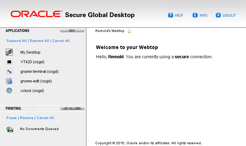Click Cancel All under Printing

coord(45,118)
